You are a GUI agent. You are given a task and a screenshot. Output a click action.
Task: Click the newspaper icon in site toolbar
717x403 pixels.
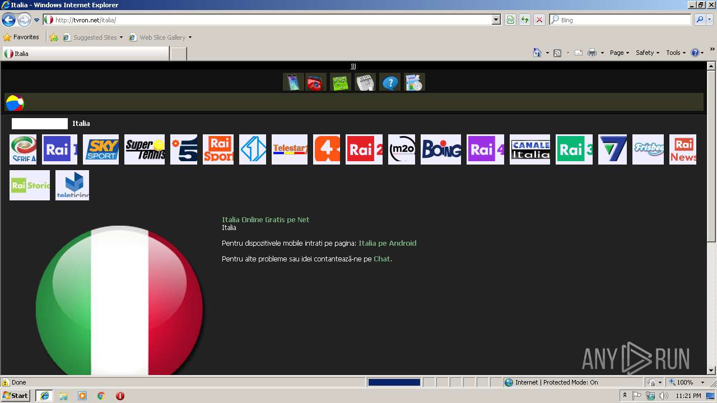[x=365, y=82]
